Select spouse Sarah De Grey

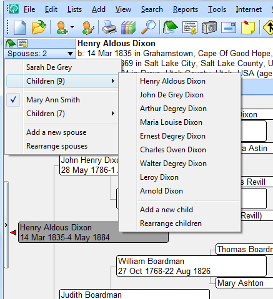pyautogui.click(x=62, y=67)
